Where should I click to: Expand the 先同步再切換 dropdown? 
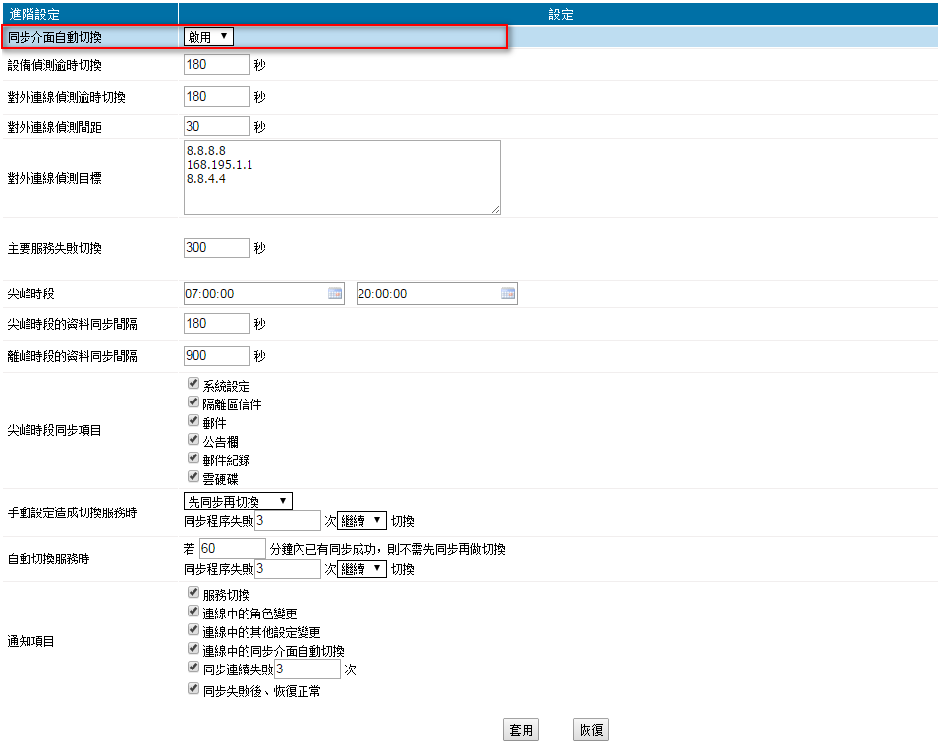click(238, 502)
